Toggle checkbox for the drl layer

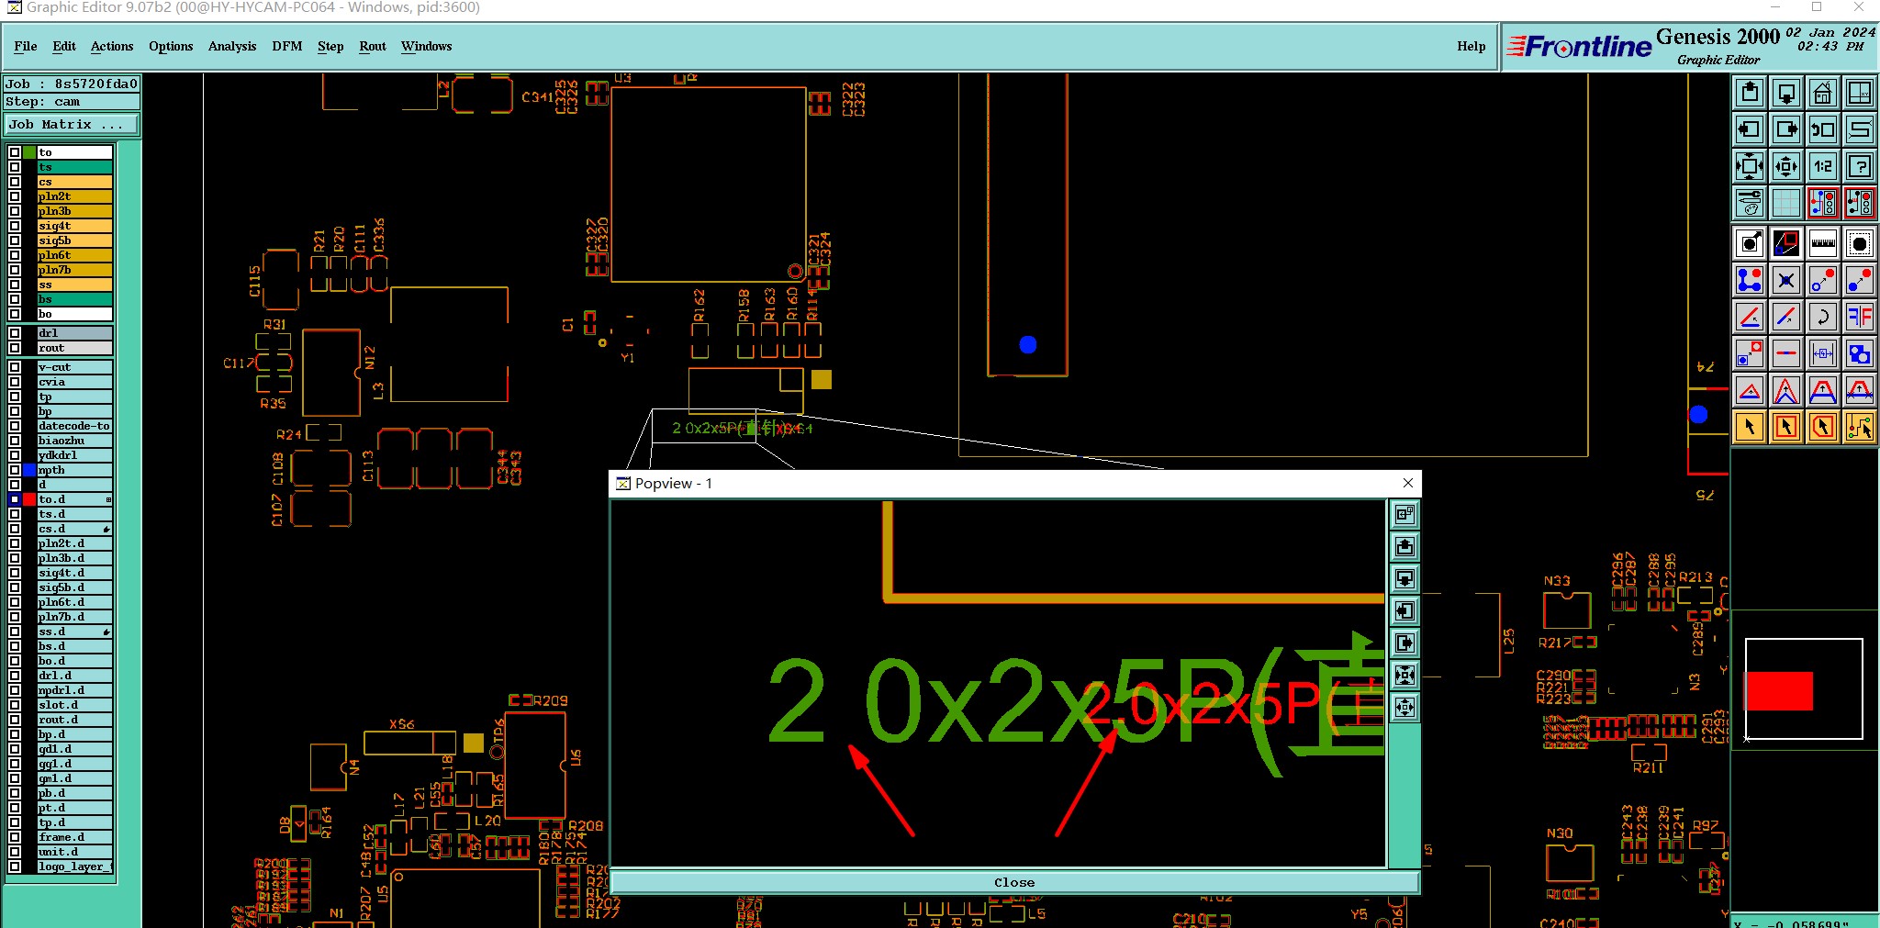click(15, 333)
